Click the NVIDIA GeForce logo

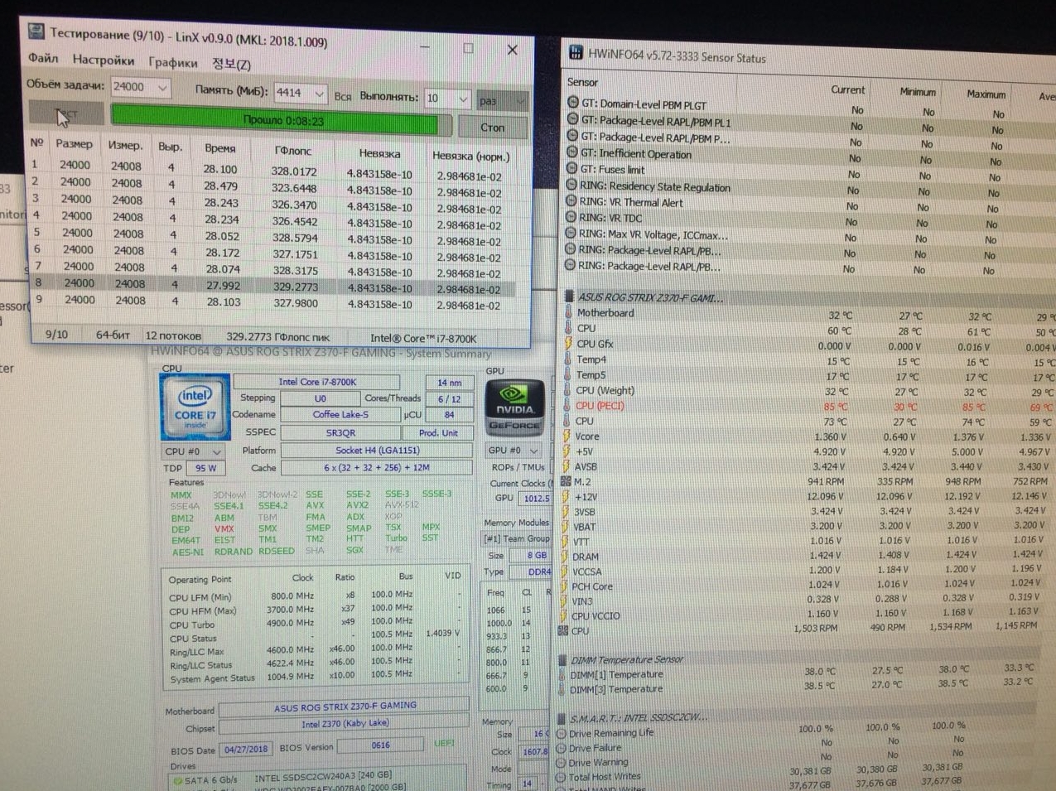(514, 407)
